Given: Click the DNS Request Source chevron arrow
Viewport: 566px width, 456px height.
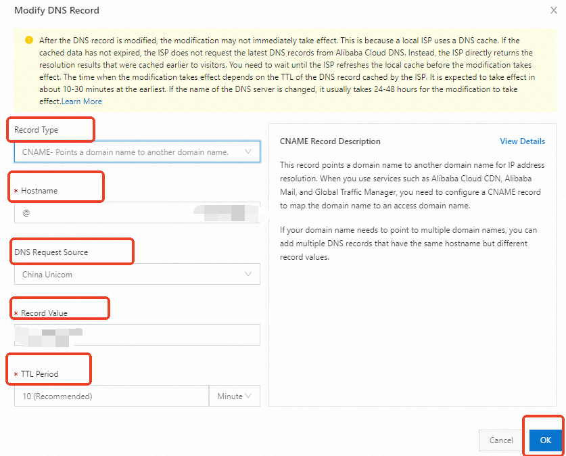Looking at the screenshot, I should [248, 274].
